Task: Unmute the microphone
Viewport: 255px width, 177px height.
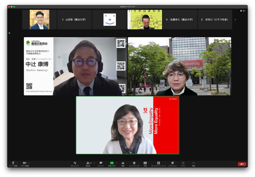Action: coord(13,163)
